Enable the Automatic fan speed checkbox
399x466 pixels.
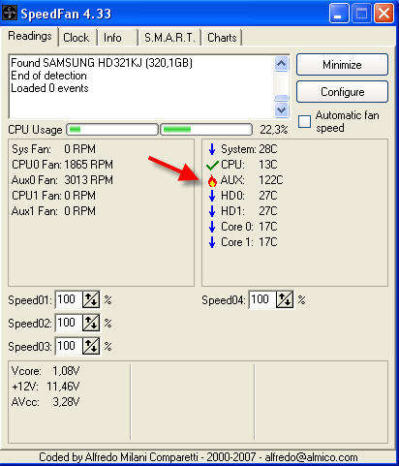click(304, 122)
